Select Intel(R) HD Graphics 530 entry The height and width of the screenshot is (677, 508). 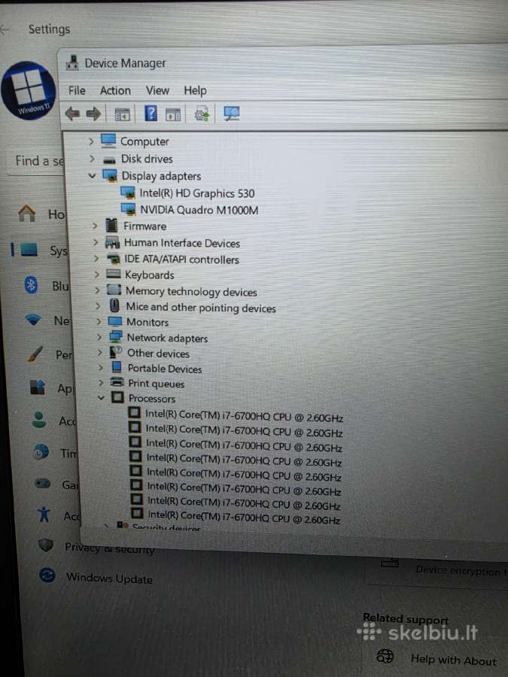[x=197, y=193]
